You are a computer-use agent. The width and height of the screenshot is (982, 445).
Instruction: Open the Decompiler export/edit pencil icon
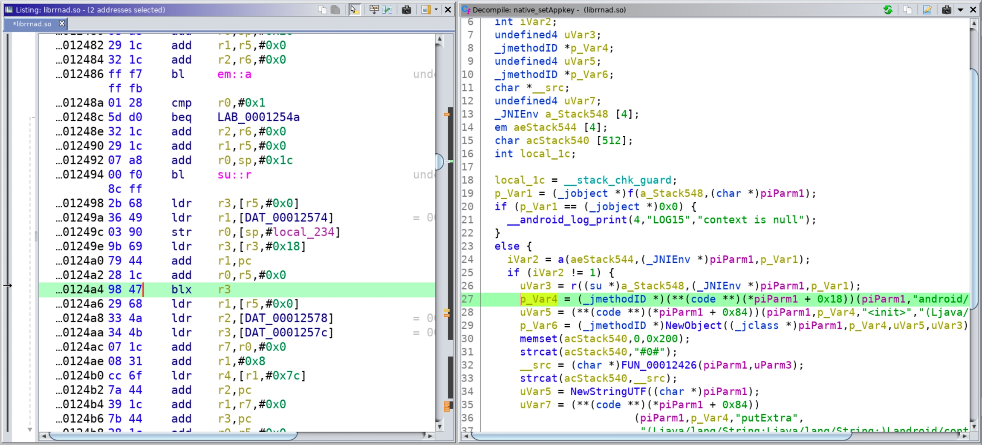[x=927, y=9]
